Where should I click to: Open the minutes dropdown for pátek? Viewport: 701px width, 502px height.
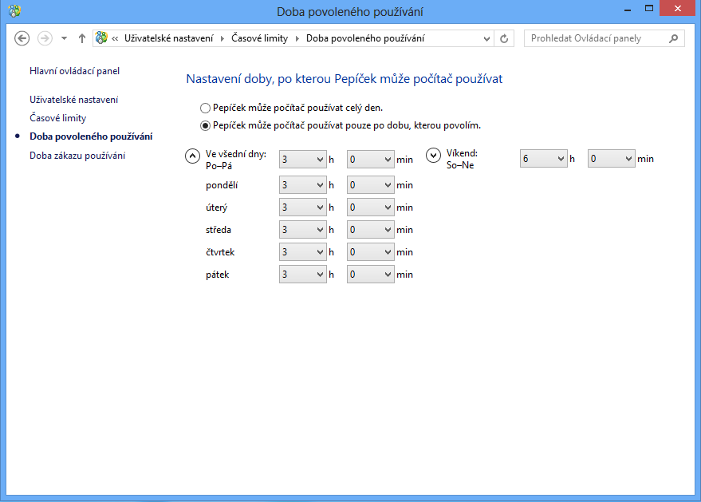point(371,275)
